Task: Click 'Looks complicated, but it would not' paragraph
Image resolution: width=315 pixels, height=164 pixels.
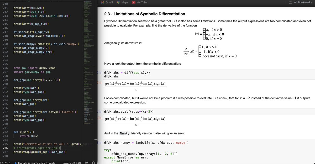Action: (x=207, y=100)
